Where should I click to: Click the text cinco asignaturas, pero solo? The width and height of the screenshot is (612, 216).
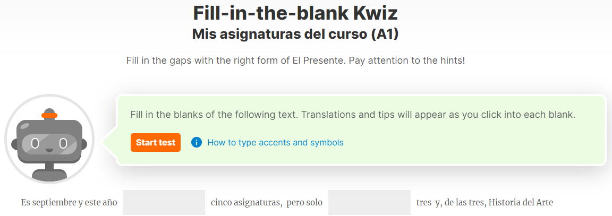267,203
